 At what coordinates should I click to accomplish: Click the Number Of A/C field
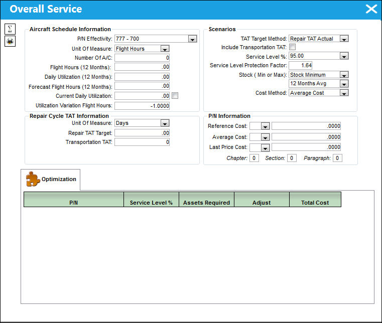[142, 58]
